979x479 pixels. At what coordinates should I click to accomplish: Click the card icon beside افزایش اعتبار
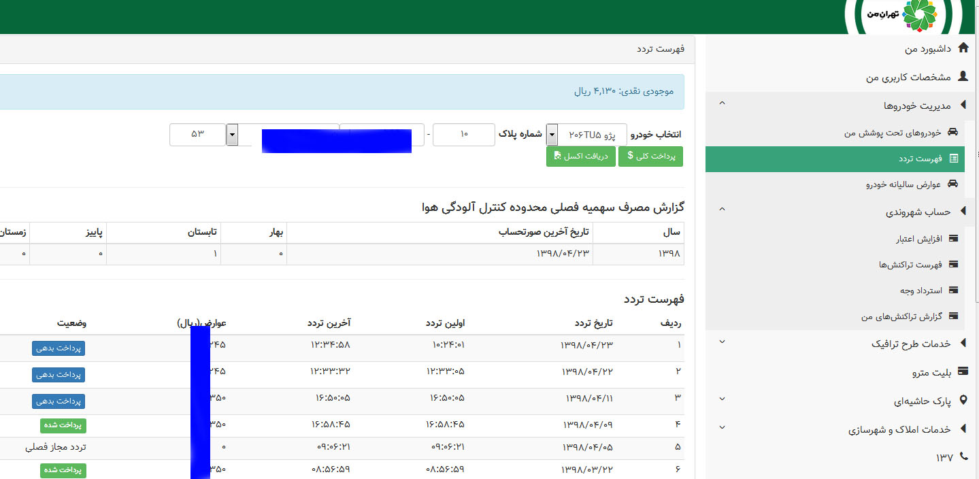953,239
